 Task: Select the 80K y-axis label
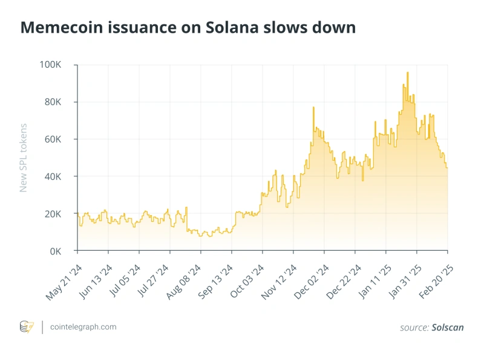click(53, 102)
